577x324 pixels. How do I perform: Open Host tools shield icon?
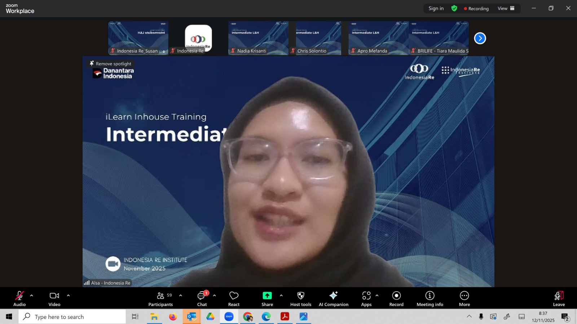pyautogui.click(x=300, y=299)
